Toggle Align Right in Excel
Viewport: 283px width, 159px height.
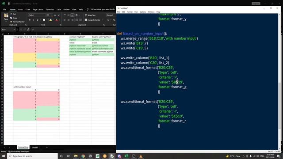[x=72, y=20]
